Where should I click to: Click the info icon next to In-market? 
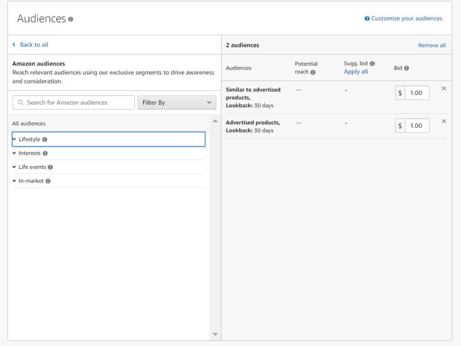pos(48,181)
